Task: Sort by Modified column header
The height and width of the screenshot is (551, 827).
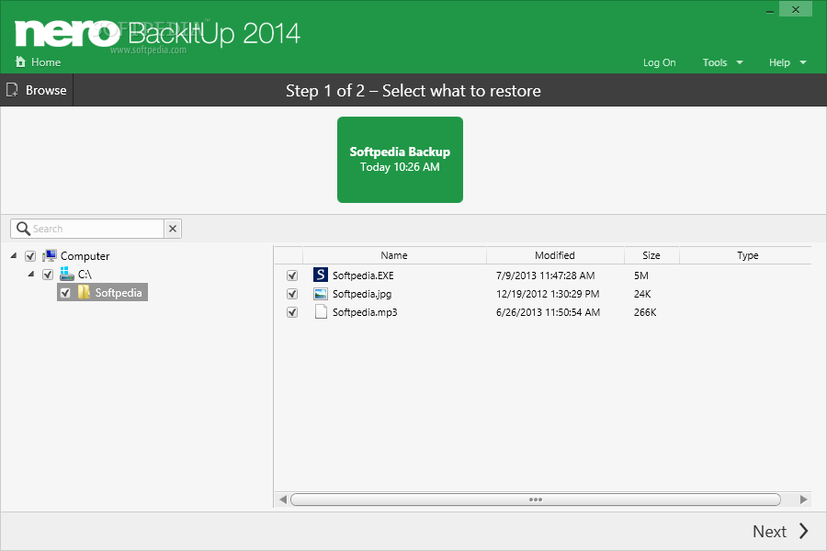Action: 555,255
